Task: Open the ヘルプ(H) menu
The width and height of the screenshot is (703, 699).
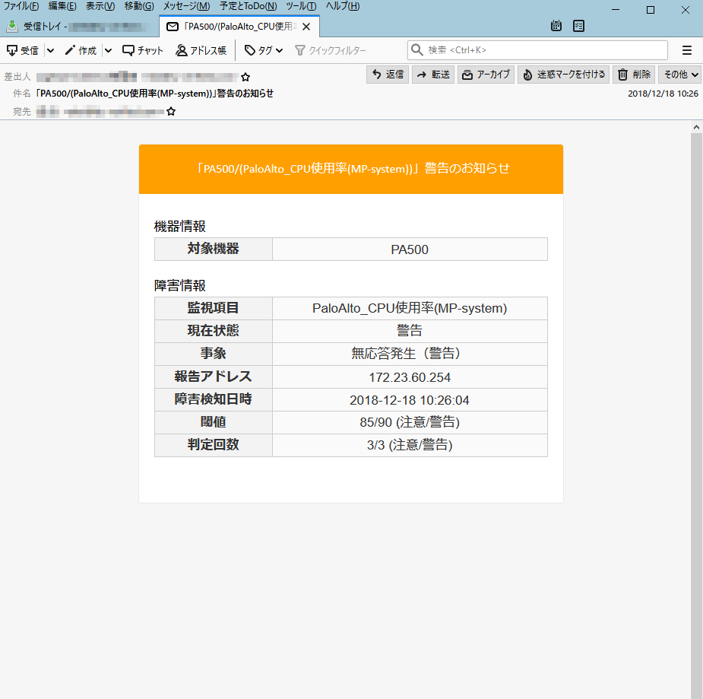Action: click(x=343, y=6)
